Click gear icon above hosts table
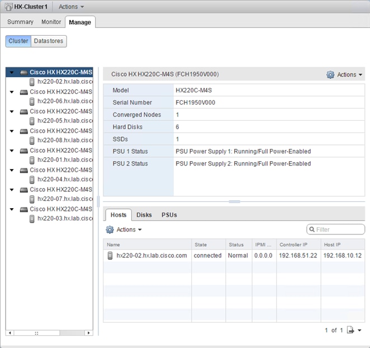370x348 pixels. tap(110, 229)
